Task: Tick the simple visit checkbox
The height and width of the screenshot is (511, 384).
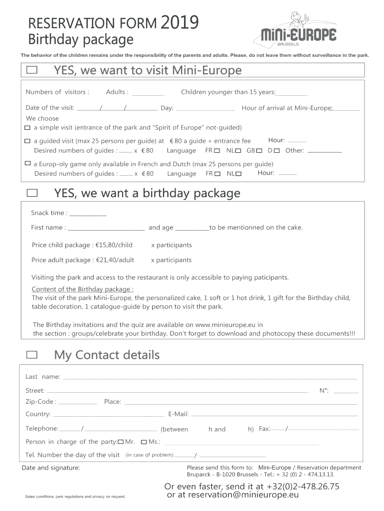Action: click(27, 128)
